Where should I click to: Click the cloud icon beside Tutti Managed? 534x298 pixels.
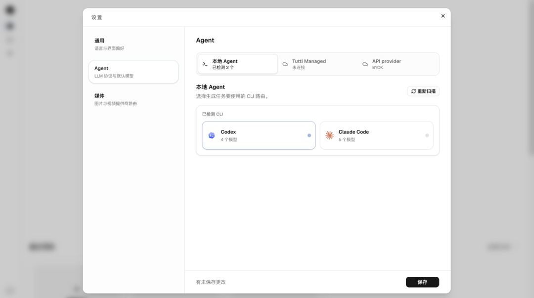[285, 64]
